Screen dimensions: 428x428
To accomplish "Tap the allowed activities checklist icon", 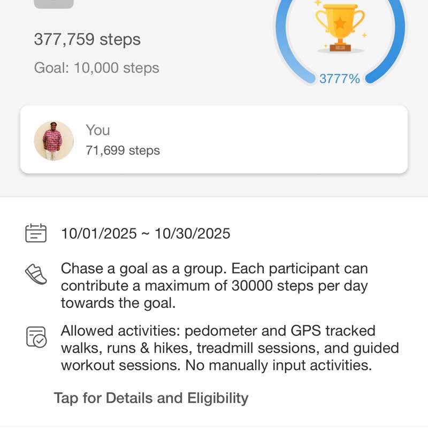I will click(x=36, y=337).
